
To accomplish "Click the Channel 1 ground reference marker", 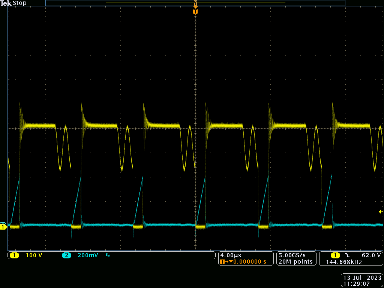I will (4, 227).
